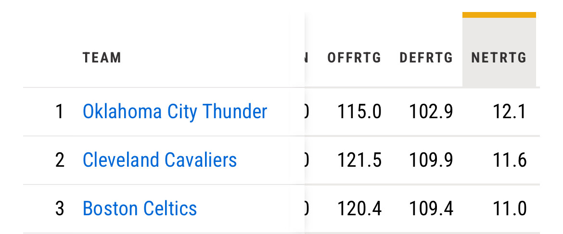
Task: Select Cavaliers' 121.5 offensive rating cell
Action: 359,160
